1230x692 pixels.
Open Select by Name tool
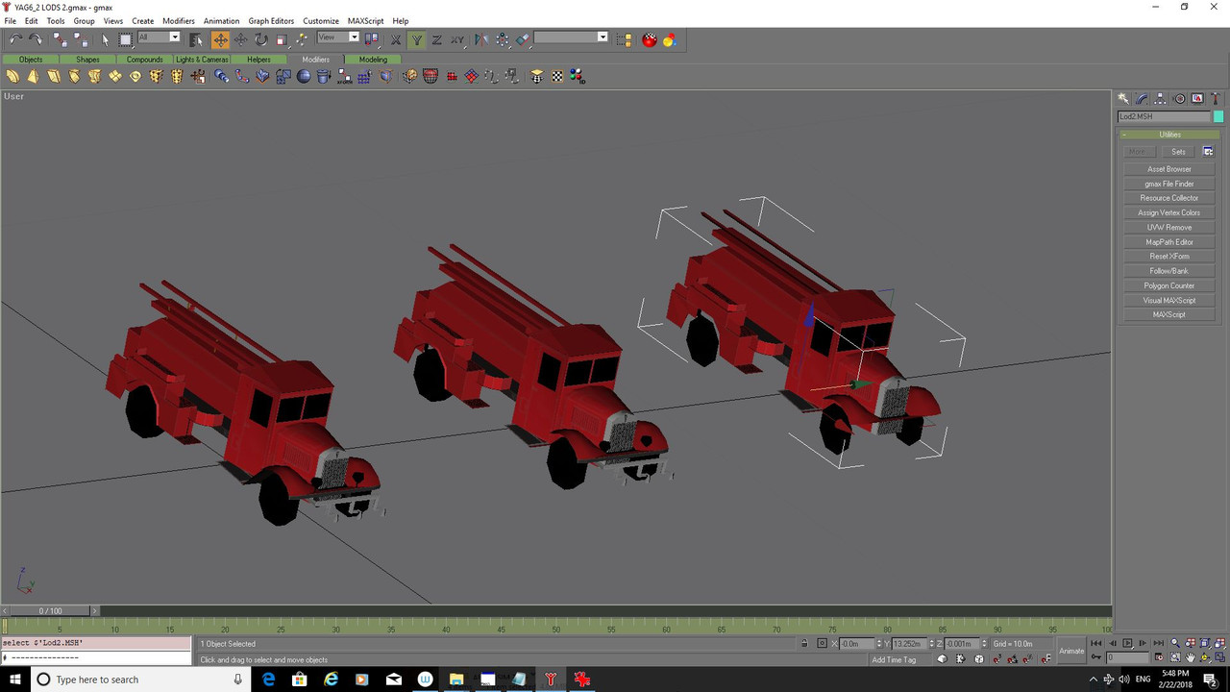click(196, 39)
